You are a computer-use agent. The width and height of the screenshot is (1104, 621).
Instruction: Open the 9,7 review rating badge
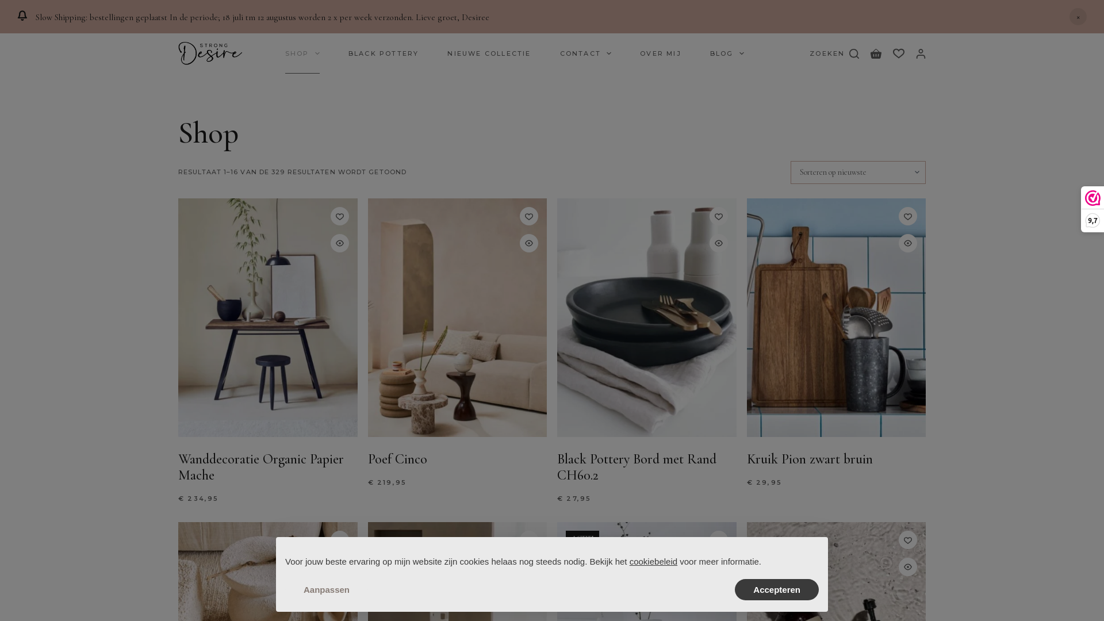(1092, 221)
